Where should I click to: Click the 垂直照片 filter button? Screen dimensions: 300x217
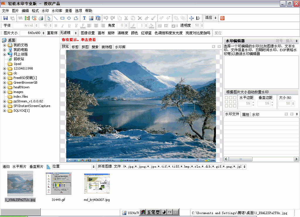[36, 167]
